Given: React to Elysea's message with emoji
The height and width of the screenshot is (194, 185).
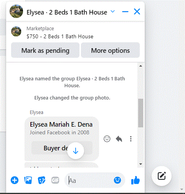Looking at the screenshot, I should coord(107,139).
